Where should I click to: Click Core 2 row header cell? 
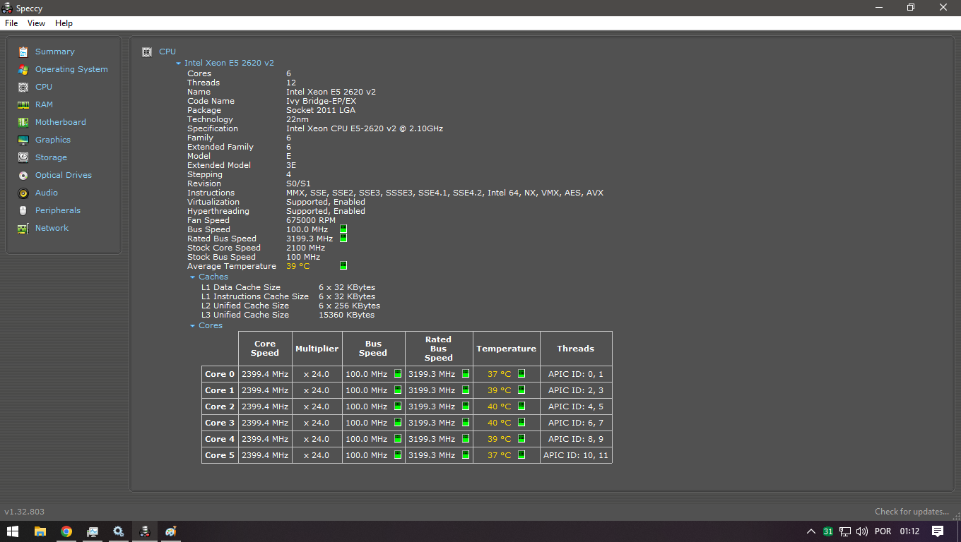[220, 406]
